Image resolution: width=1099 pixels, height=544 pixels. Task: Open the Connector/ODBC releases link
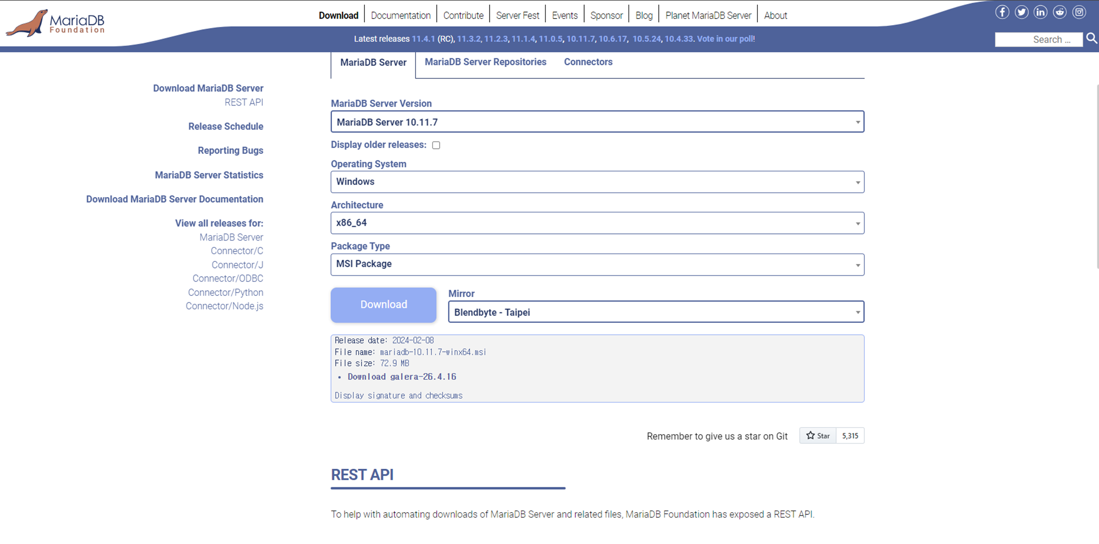[x=227, y=278]
